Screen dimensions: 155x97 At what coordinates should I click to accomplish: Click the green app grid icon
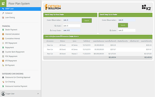(x=3, y=4)
